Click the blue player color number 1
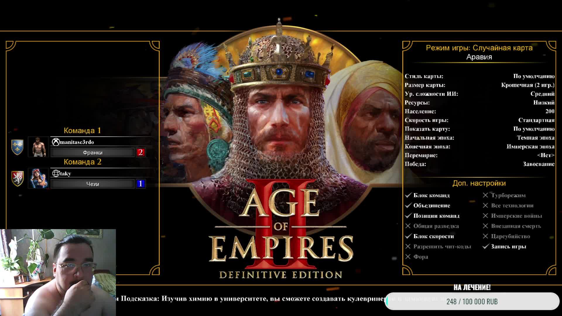Image resolution: width=562 pixels, height=316 pixels. (x=140, y=184)
